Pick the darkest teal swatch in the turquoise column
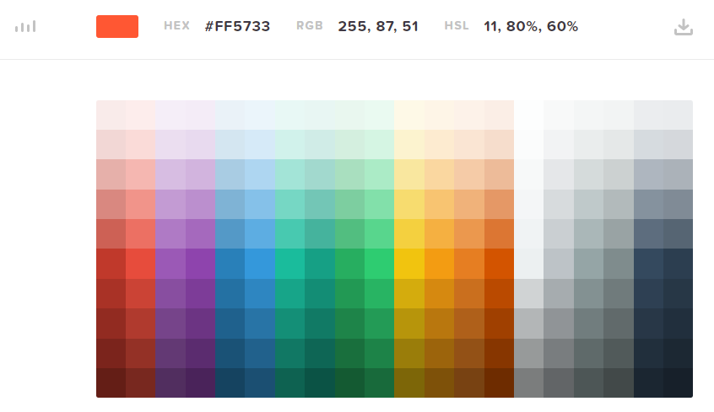Screen dimensions: 714x412 coord(290,383)
